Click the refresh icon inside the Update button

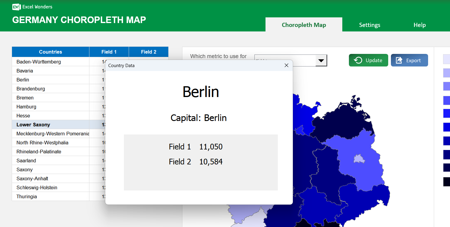click(358, 60)
